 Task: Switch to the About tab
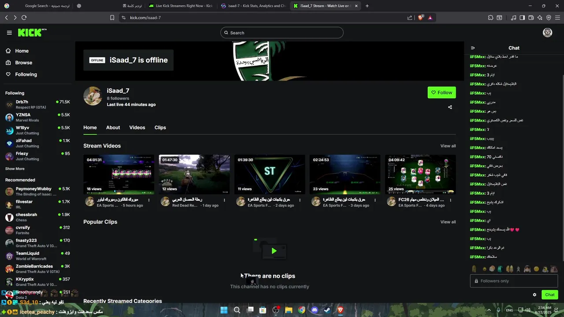point(113,127)
